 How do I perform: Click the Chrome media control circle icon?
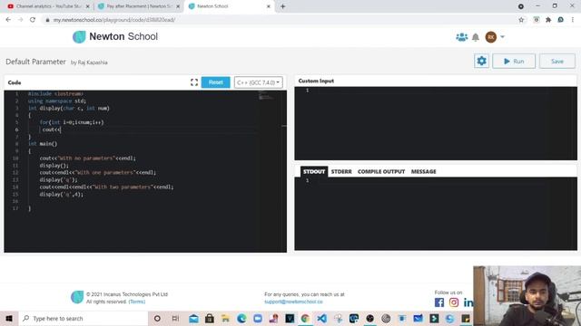click(520, 6)
